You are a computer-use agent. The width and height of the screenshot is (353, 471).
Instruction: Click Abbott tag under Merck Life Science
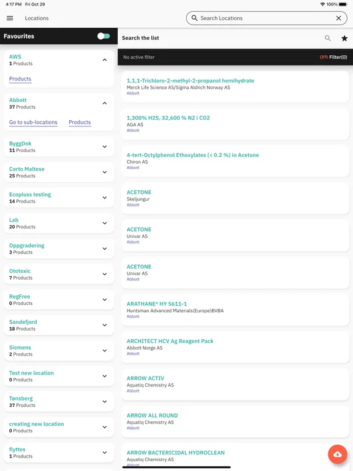click(133, 93)
